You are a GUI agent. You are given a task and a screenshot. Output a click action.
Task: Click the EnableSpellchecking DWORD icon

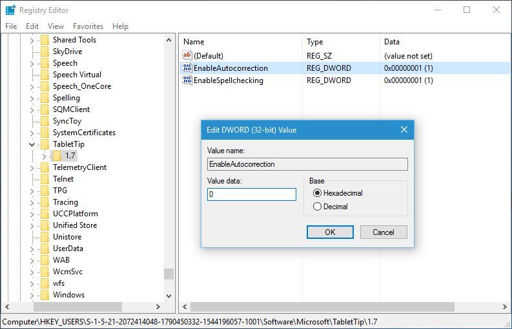click(187, 80)
